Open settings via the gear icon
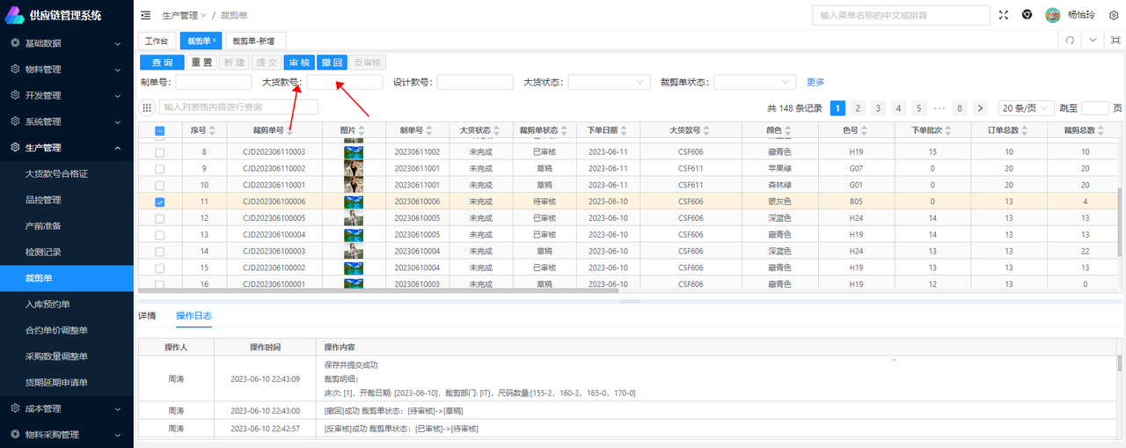This screenshot has height=448, width=1126. 1114,16
